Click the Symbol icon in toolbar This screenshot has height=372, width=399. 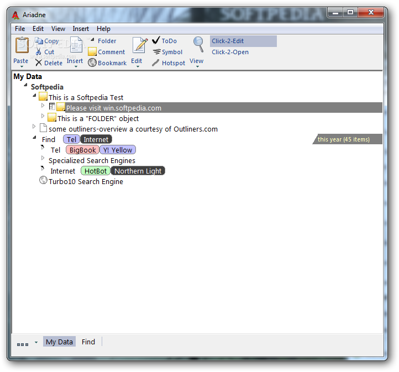coord(157,51)
